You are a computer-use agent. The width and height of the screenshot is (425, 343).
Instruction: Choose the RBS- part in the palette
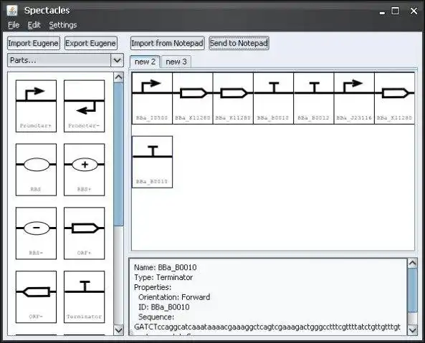[36, 233]
